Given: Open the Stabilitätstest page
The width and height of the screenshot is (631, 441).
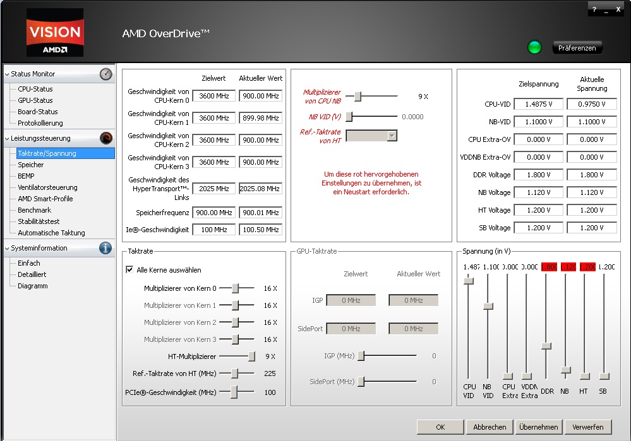Looking at the screenshot, I should [39, 221].
